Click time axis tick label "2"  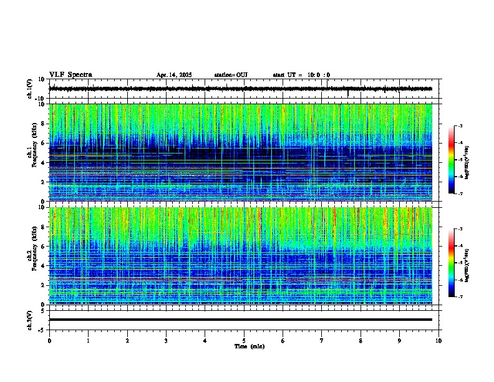(127, 341)
